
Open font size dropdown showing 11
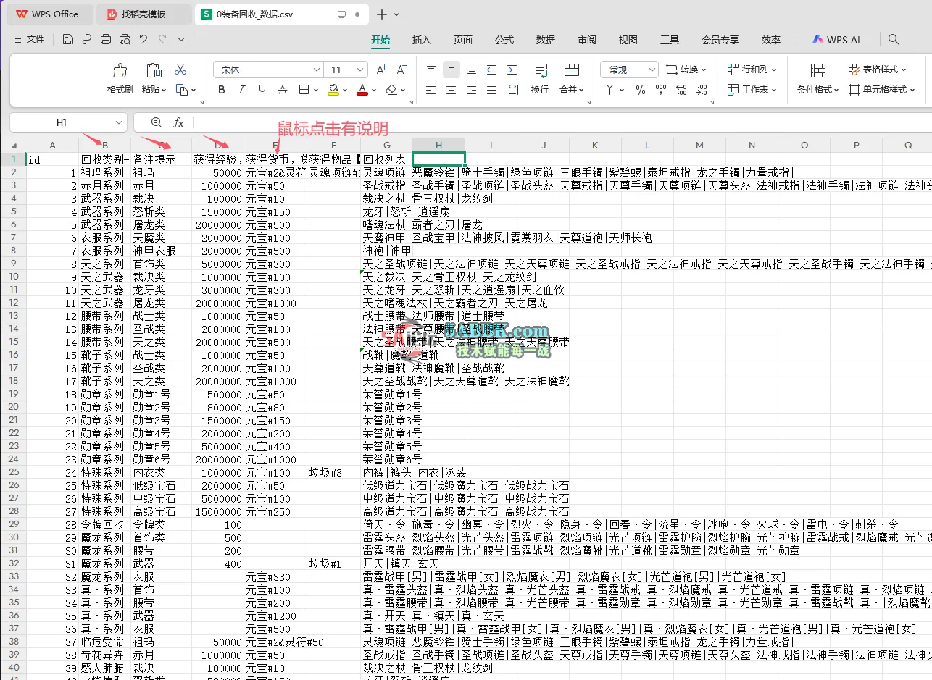pyautogui.click(x=359, y=70)
